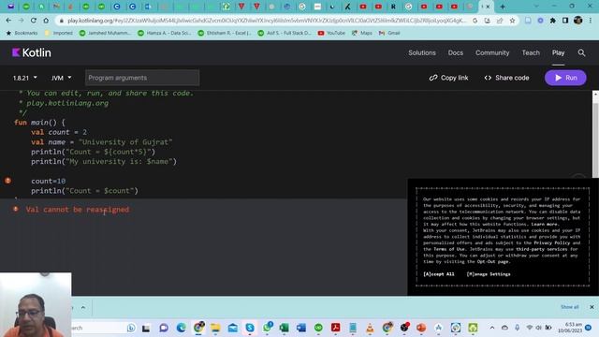Open the Terms of Use link
The width and height of the screenshot is (599, 337).
(449, 249)
